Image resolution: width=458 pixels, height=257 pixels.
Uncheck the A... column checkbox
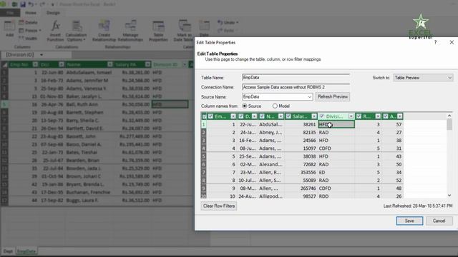(386, 116)
